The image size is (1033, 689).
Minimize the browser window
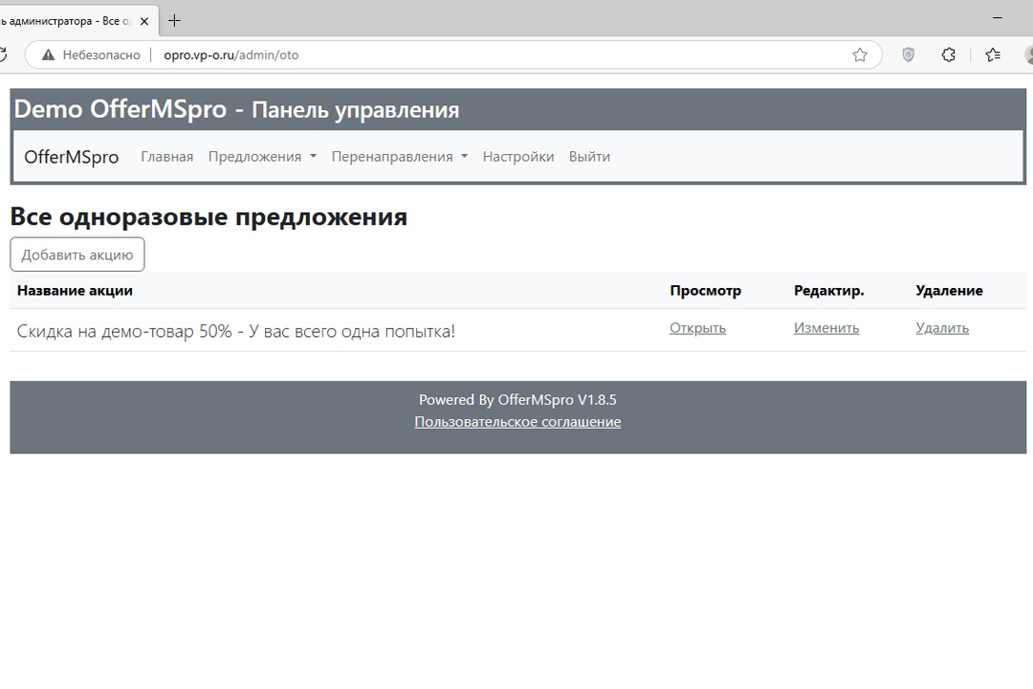click(998, 18)
